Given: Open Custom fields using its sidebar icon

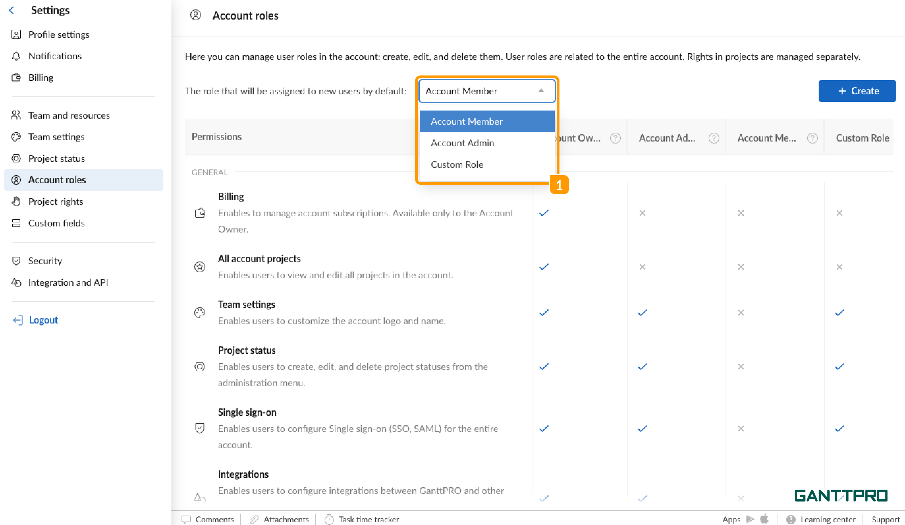Looking at the screenshot, I should [x=16, y=223].
